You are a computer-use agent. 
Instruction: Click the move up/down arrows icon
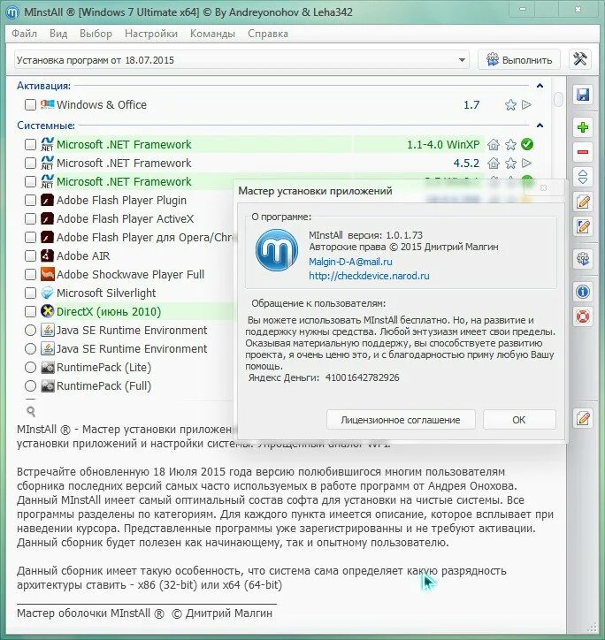coord(583,177)
